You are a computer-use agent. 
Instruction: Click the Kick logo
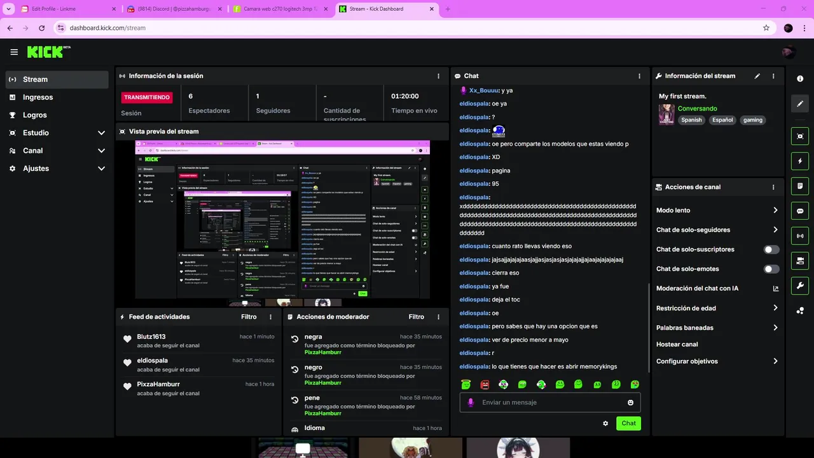coord(48,52)
